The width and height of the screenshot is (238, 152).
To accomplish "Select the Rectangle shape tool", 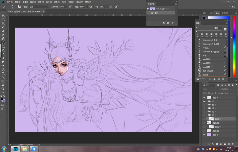I will point(3,81).
